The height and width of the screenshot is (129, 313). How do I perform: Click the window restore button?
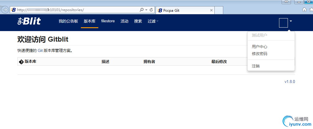(308, 2)
